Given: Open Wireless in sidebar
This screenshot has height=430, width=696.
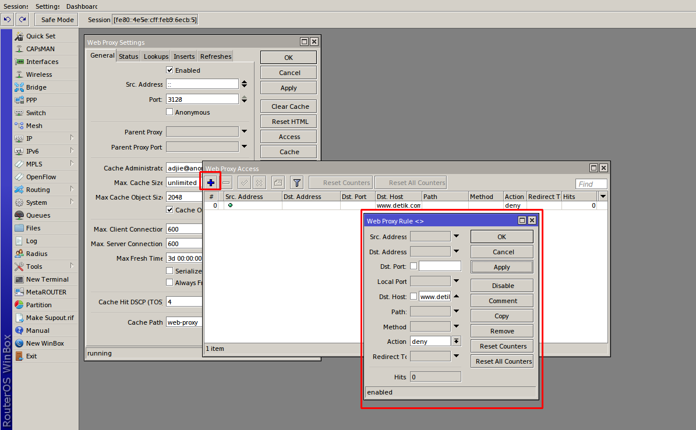Looking at the screenshot, I should [45, 74].
